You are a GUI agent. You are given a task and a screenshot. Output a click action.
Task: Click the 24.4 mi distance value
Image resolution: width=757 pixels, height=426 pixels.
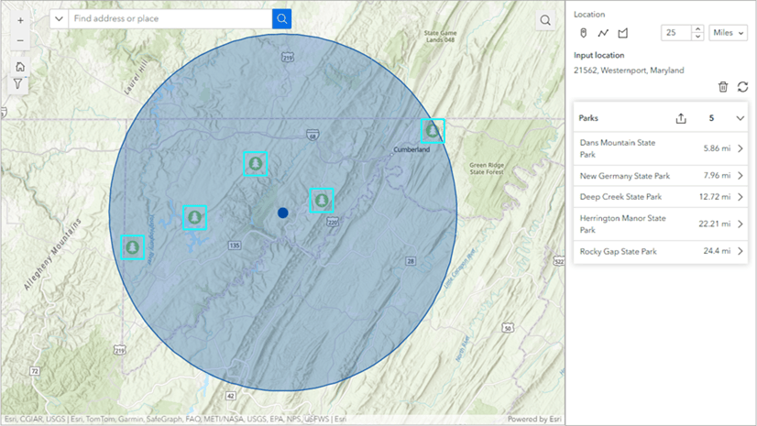pyautogui.click(x=717, y=251)
